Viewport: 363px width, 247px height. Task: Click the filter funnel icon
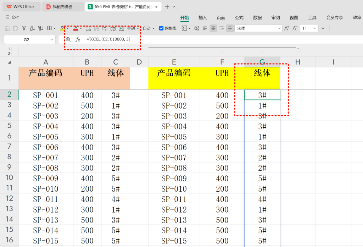[x=24, y=28]
